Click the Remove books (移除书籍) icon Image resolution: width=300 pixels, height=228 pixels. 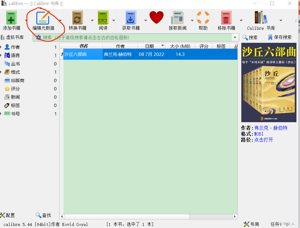pyautogui.click(x=226, y=18)
